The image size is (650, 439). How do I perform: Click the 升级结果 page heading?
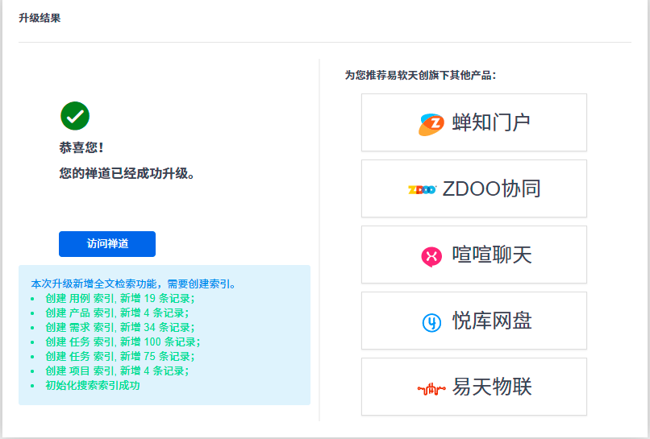pyautogui.click(x=40, y=18)
